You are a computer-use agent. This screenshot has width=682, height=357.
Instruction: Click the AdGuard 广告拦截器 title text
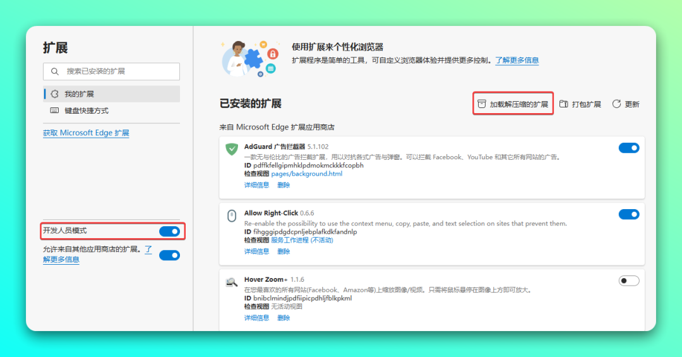pyautogui.click(x=275, y=147)
